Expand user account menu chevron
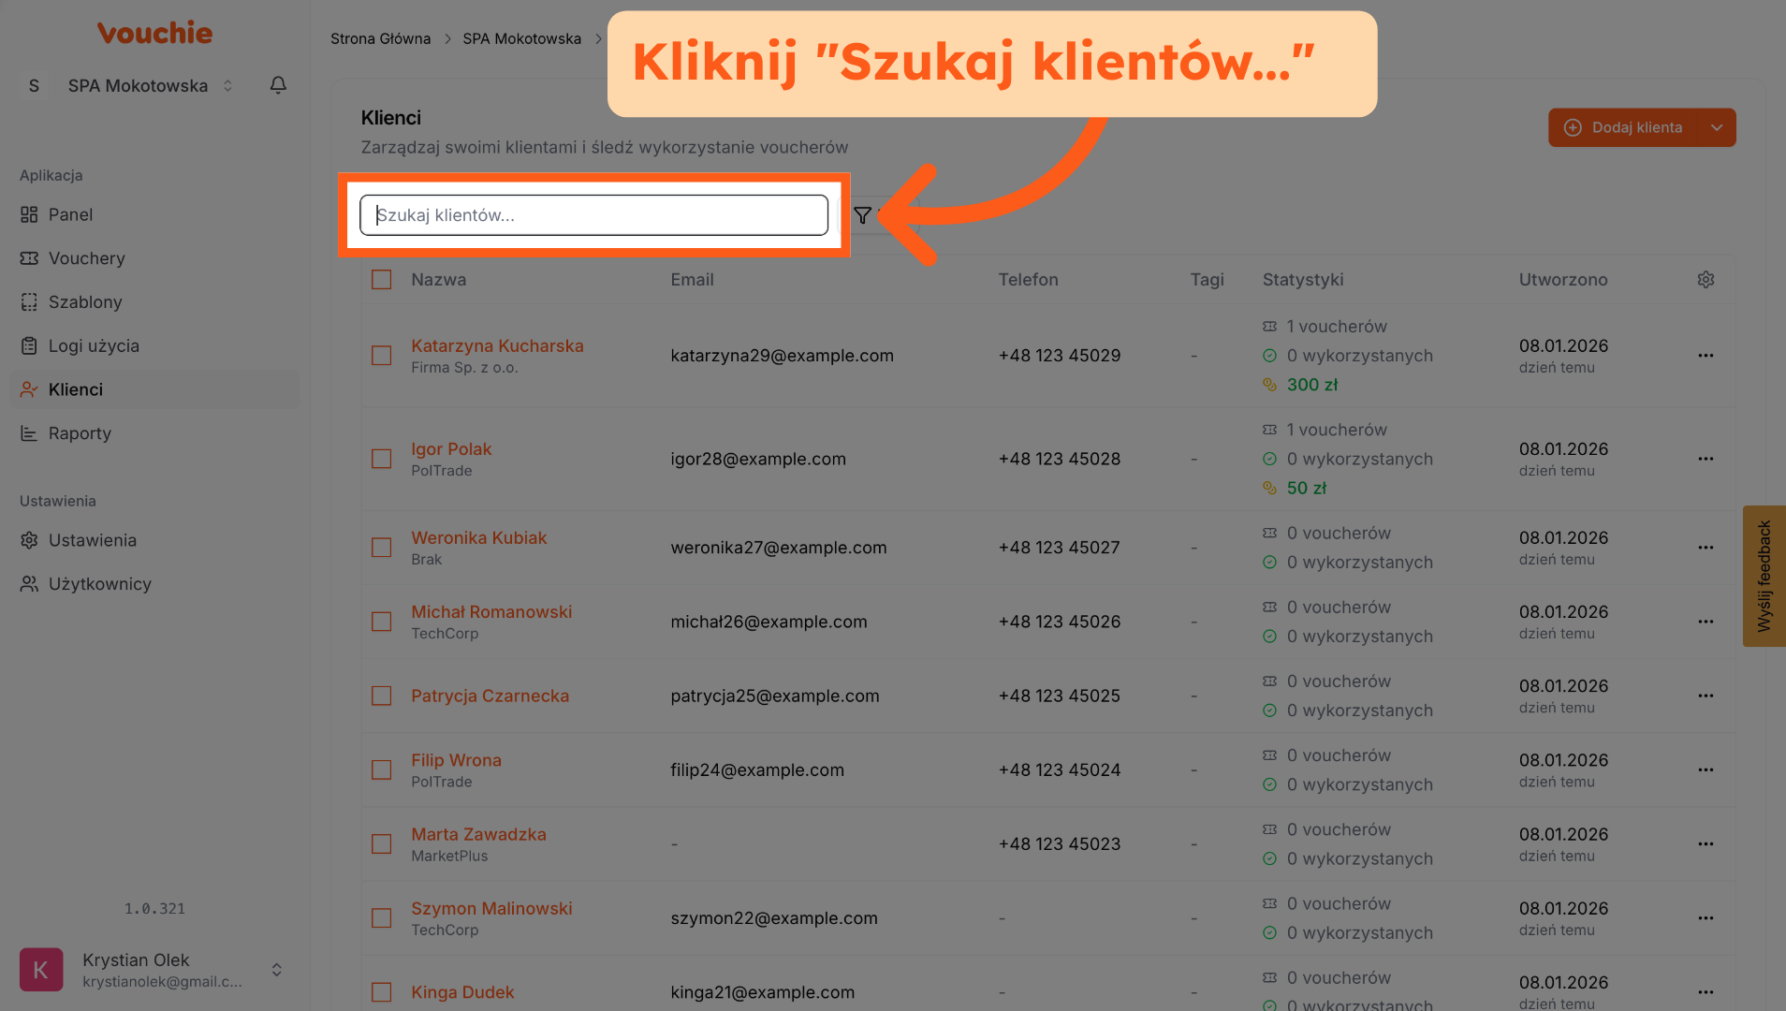Viewport: 1786px width, 1011px height. (276, 970)
